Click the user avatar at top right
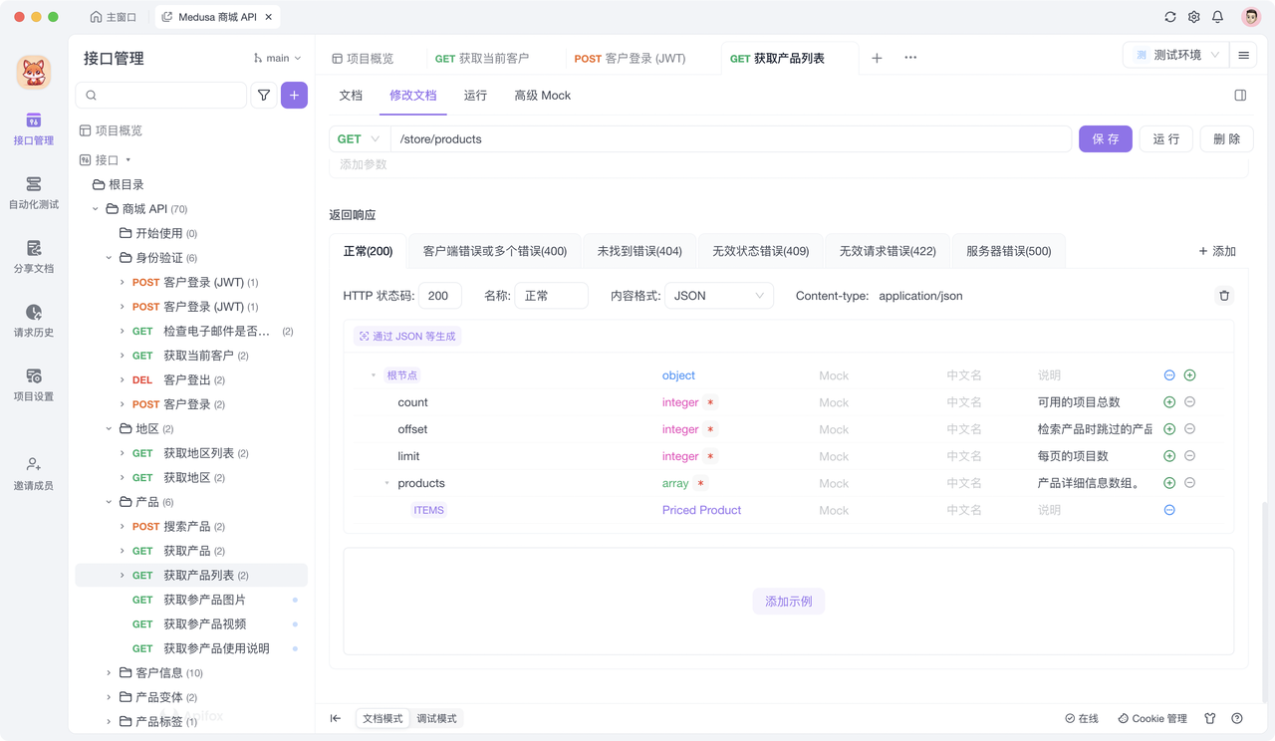1275x741 pixels. point(1251,17)
